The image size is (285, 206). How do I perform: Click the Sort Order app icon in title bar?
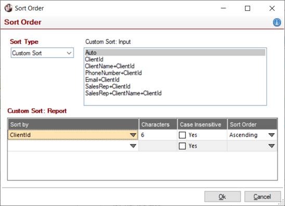pyautogui.click(x=8, y=8)
